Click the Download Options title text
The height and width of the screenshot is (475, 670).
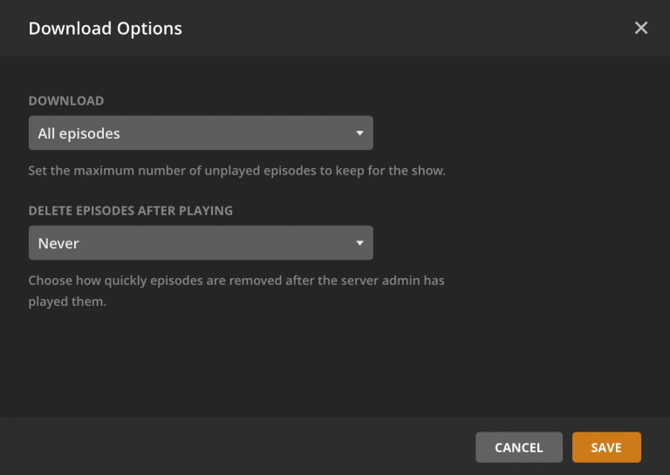105,28
